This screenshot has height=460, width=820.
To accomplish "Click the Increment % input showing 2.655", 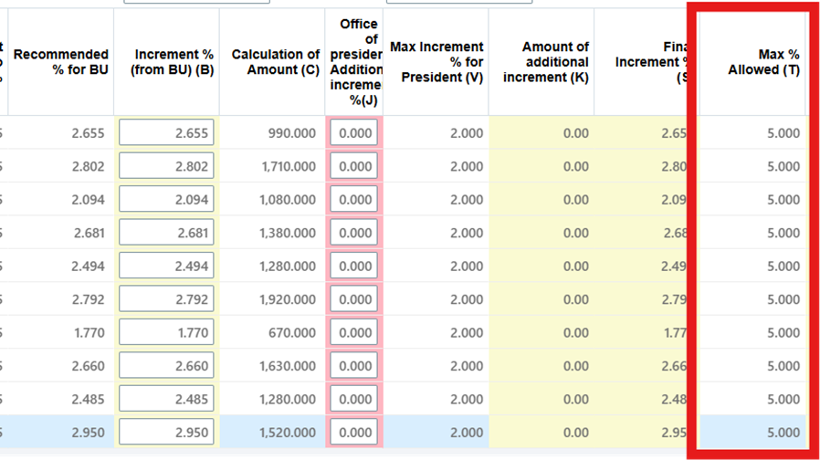I will 166,133.
